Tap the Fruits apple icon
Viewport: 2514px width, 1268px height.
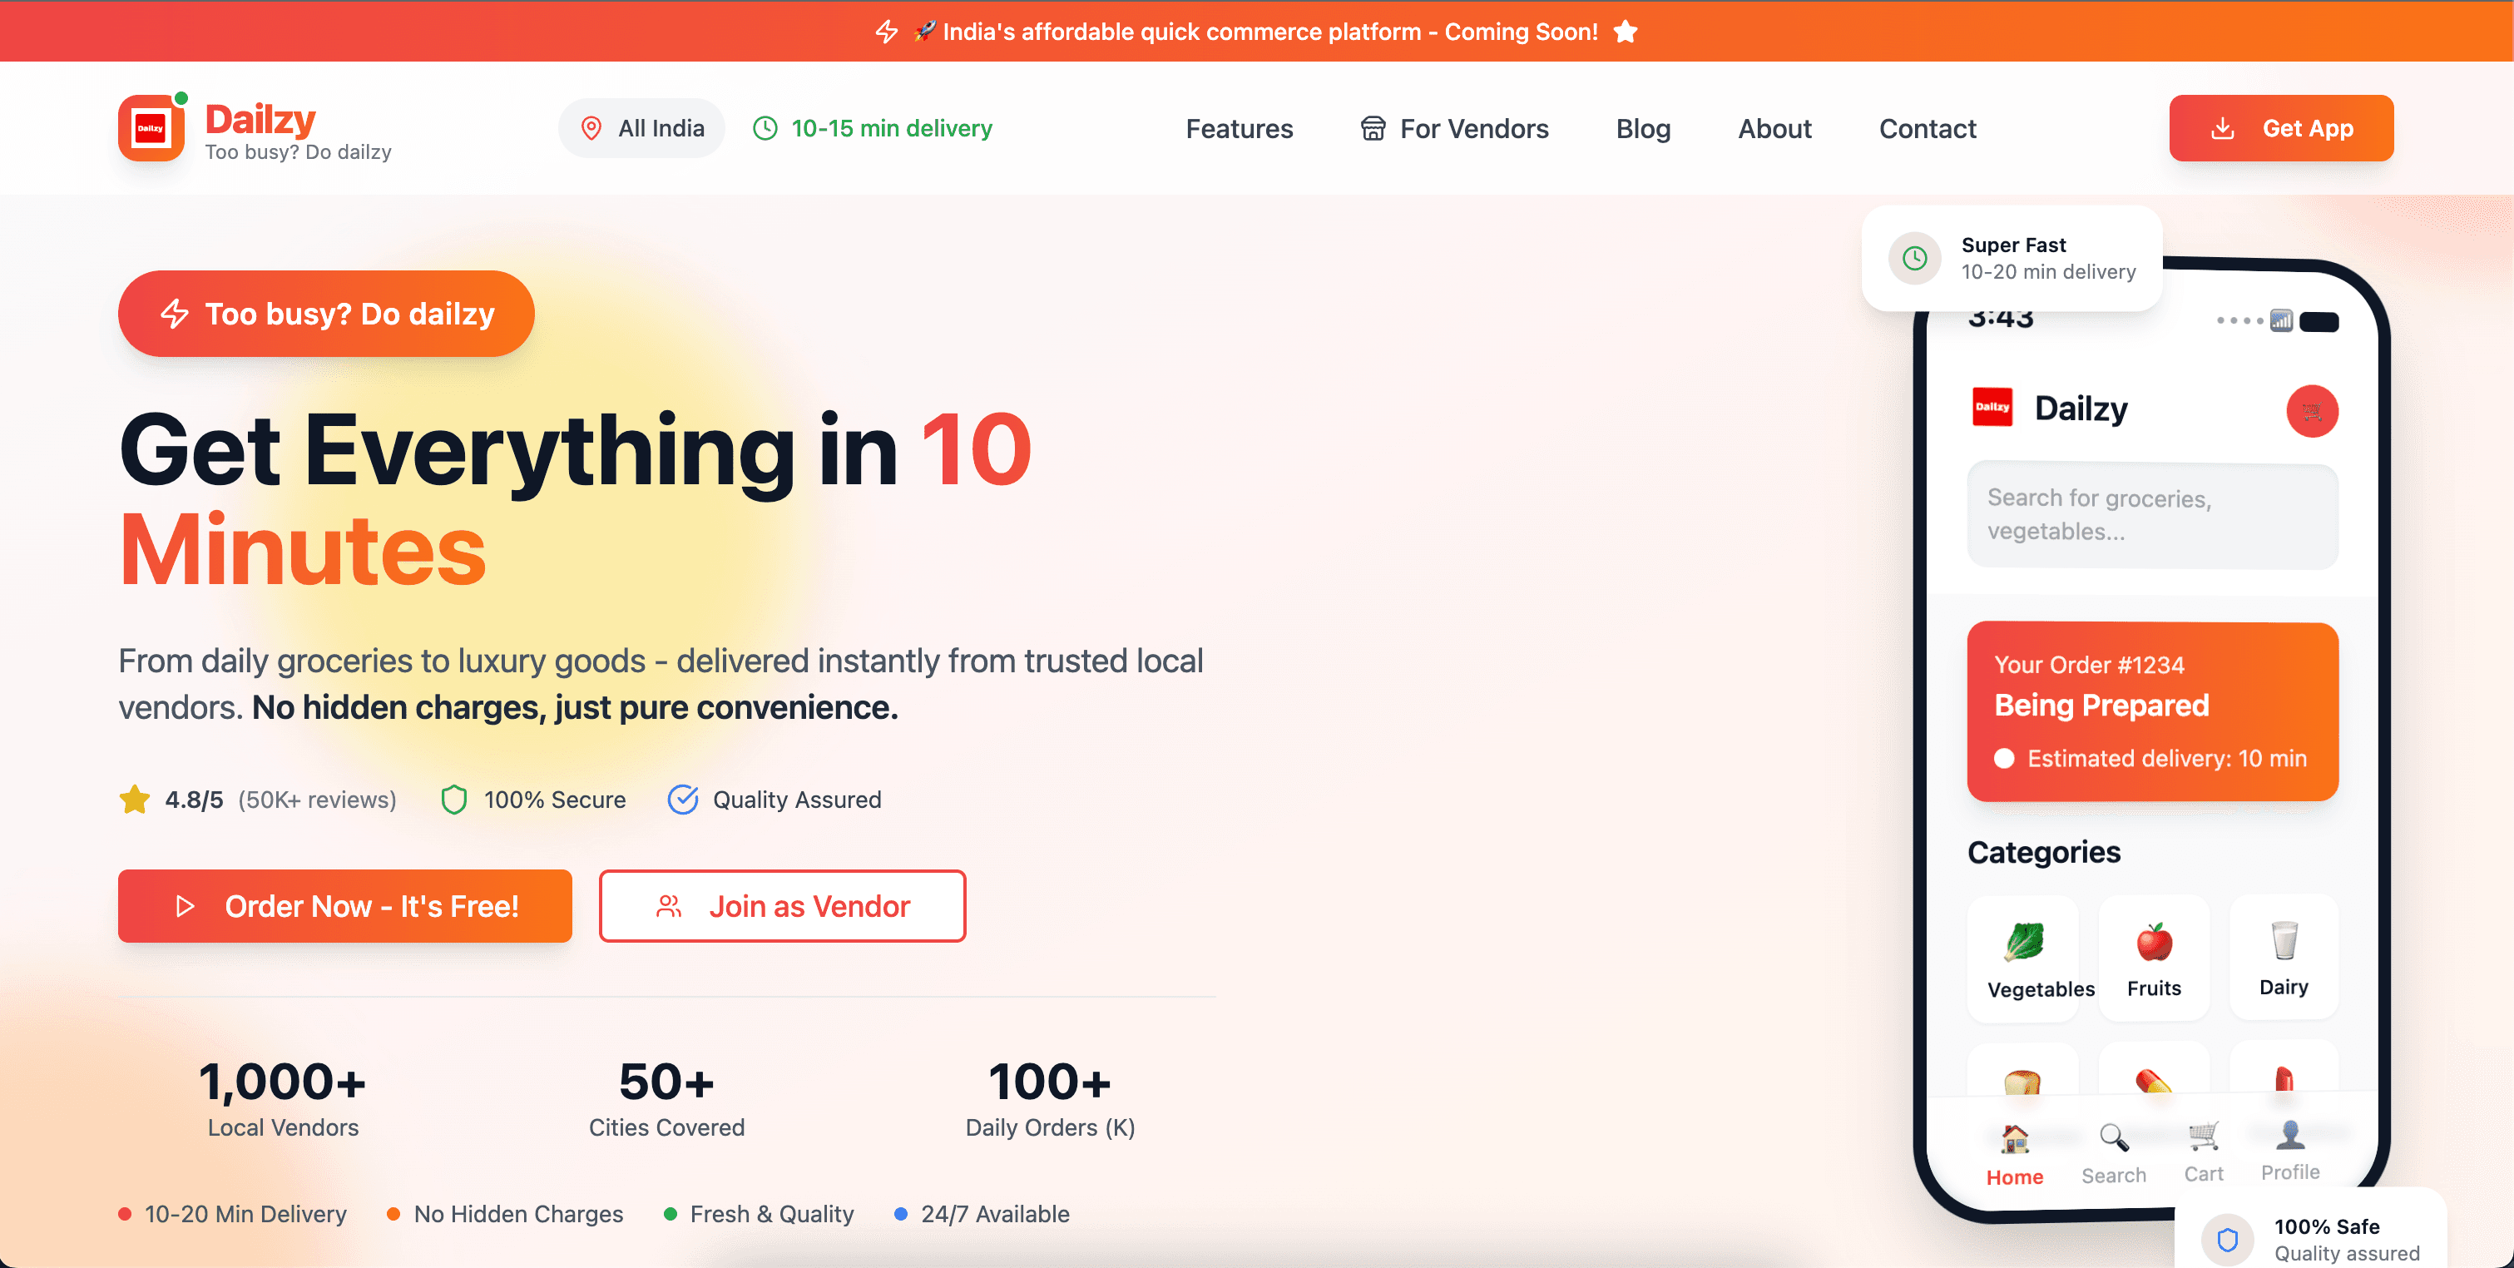click(x=2153, y=943)
